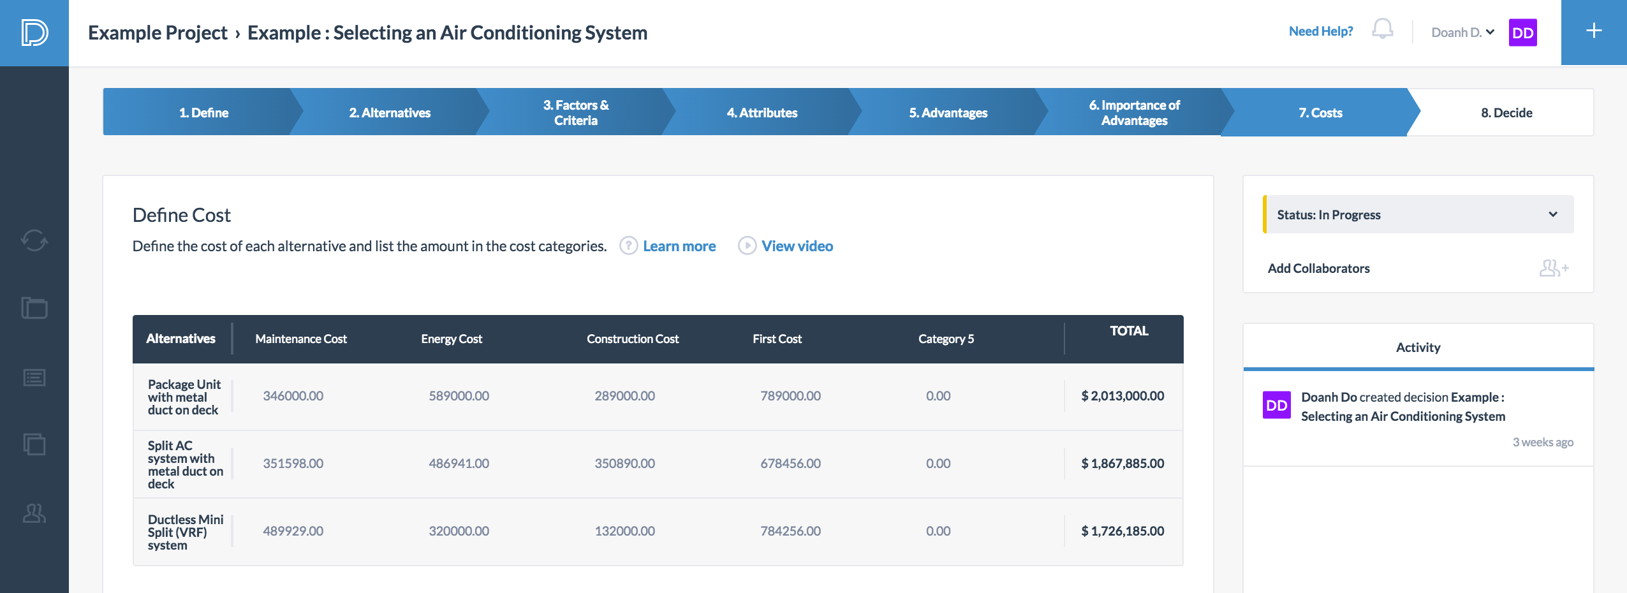Edit Ductless Mini Split energy cost 320000.00
Viewport: 1627px width, 593px height.
coord(459,531)
